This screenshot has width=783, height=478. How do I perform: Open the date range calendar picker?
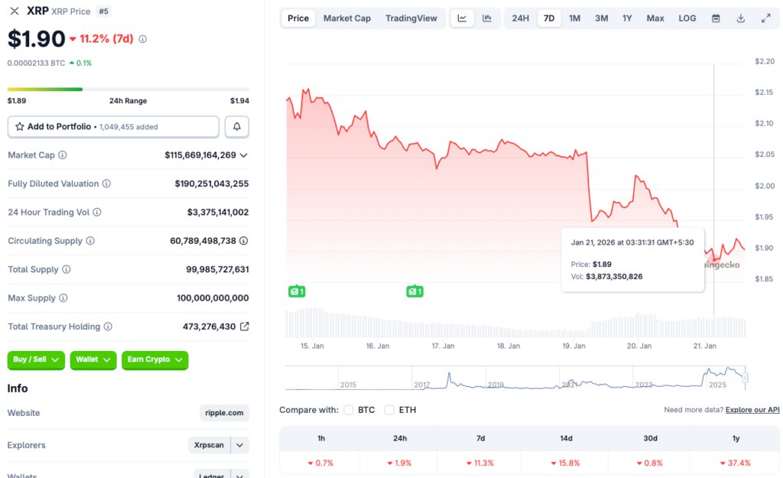[x=715, y=17]
